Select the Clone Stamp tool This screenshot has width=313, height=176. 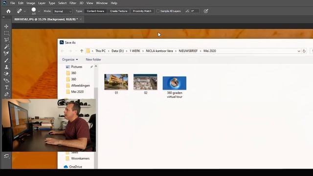6,67
